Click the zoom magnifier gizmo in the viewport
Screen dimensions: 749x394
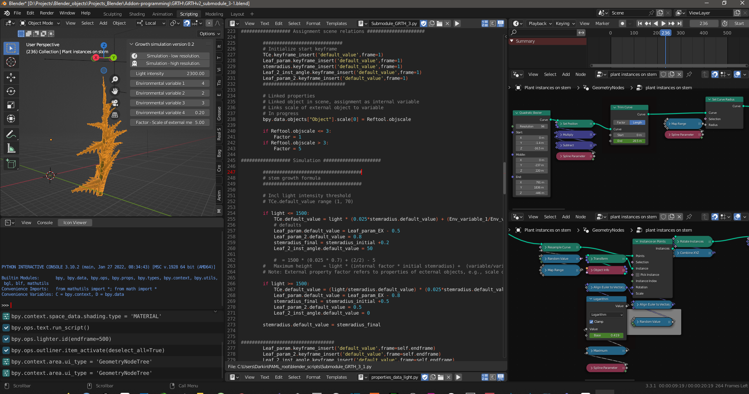[115, 79]
